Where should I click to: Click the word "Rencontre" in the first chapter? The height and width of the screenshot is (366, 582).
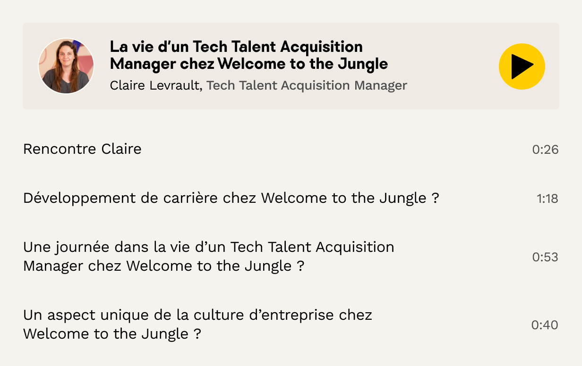pyautogui.click(x=60, y=149)
